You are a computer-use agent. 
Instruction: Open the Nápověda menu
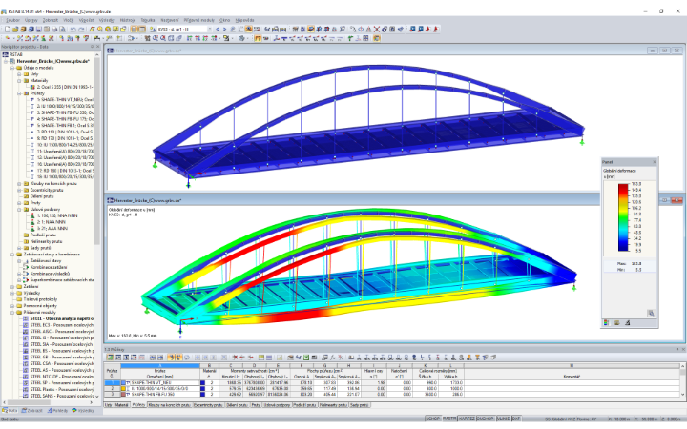pos(244,20)
